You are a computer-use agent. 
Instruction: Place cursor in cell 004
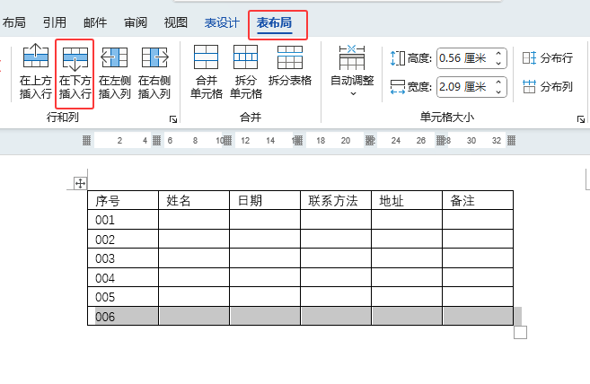pos(123,278)
